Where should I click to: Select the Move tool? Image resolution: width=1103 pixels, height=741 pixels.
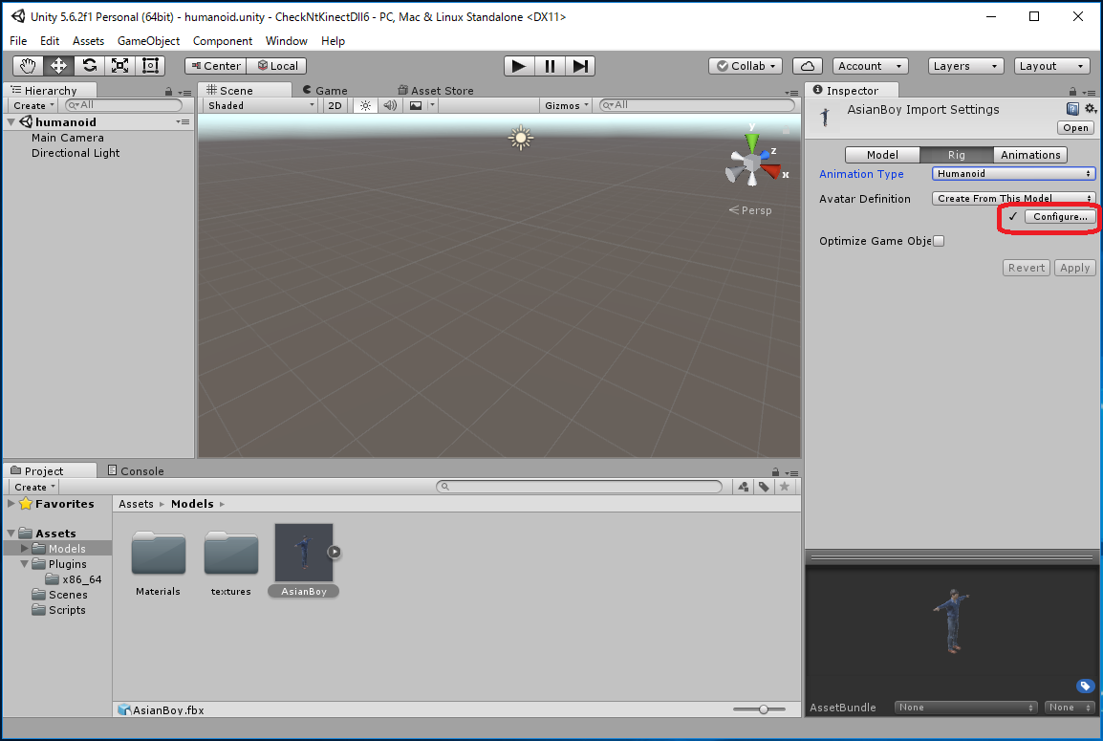point(59,66)
